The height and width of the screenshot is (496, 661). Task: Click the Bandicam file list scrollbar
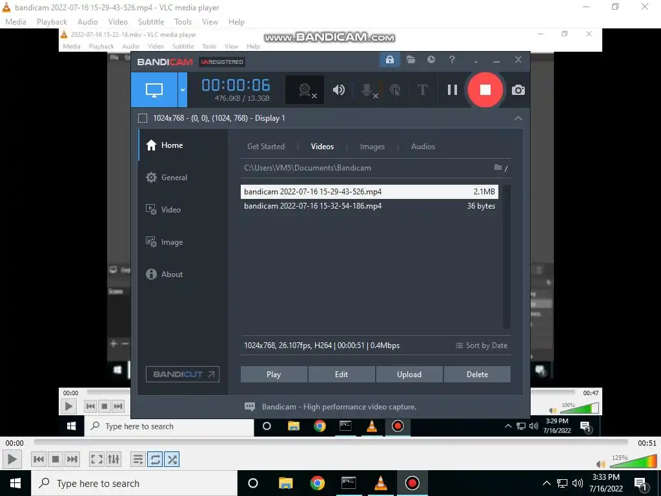(x=506, y=256)
